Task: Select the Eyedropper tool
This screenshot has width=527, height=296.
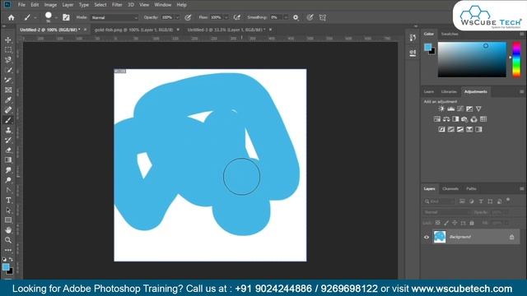Action: pos(8,100)
